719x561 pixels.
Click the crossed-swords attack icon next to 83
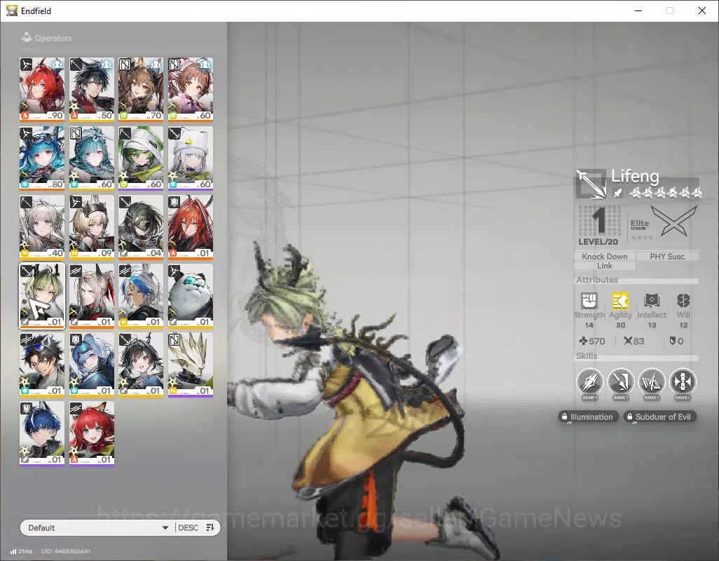[x=628, y=341]
